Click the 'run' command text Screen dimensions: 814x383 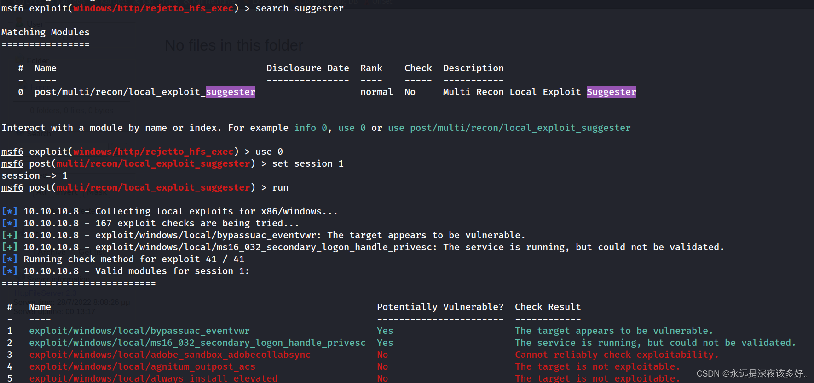(280, 187)
